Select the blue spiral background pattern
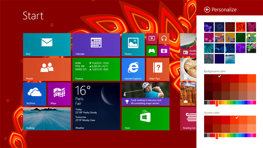This screenshot has width=263, height=148. coord(230,48)
